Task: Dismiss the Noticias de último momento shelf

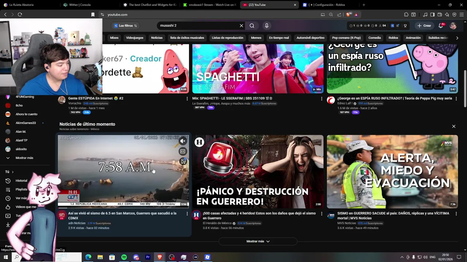Action: pyautogui.click(x=454, y=126)
